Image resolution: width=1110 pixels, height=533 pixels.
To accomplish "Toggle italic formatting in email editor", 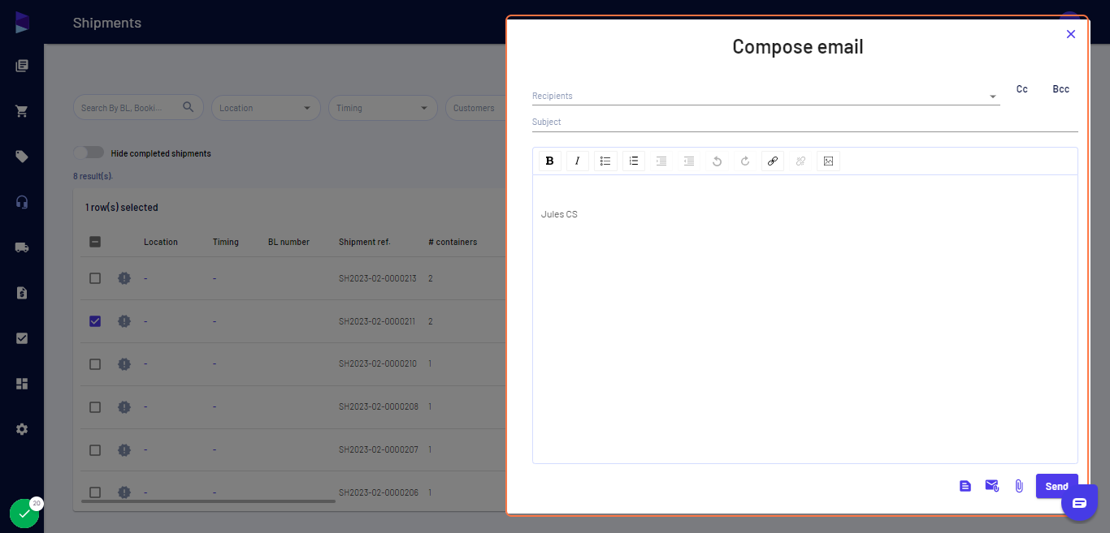I will (578, 161).
